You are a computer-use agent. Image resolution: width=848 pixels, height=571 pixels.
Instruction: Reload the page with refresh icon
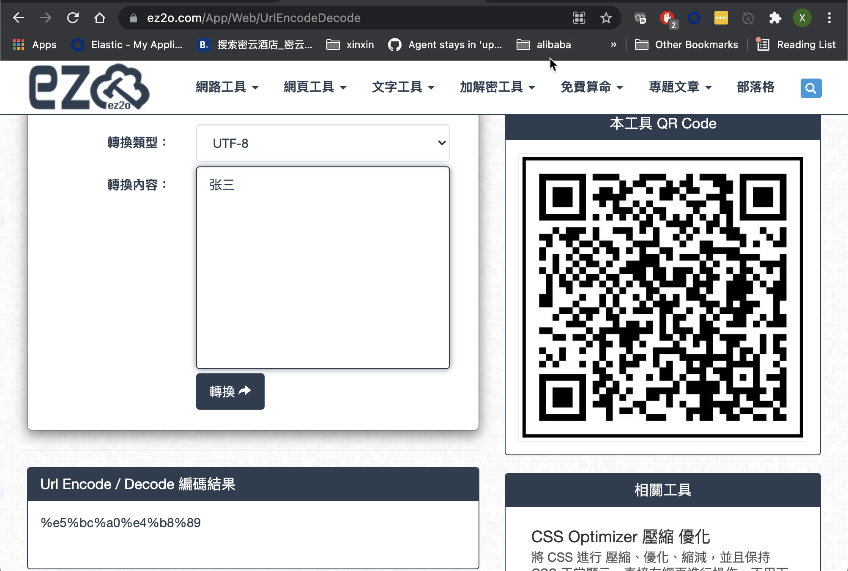(x=73, y=18)
